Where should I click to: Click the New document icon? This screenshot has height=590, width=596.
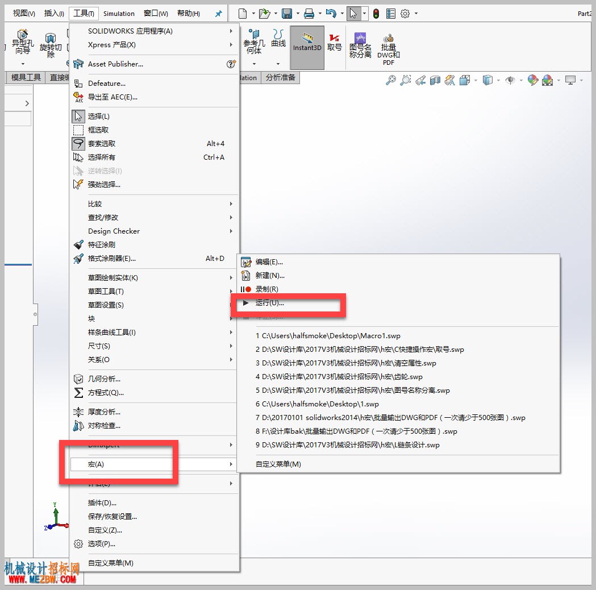[243, 14]
